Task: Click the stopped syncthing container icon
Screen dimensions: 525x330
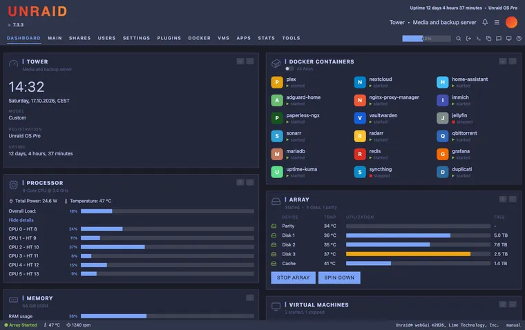Action: [360, 172]
